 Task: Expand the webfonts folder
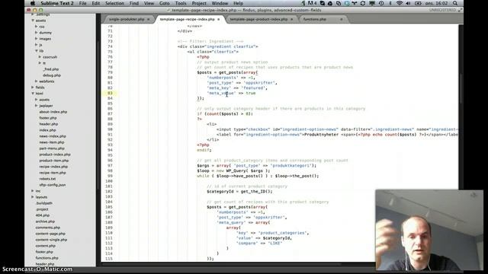coord(37,81)
